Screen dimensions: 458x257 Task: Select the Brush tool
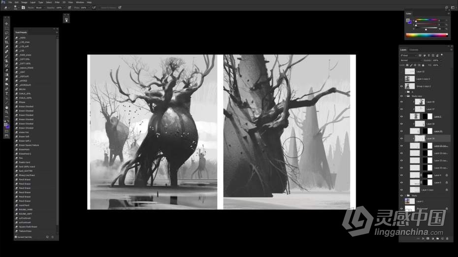7,56
